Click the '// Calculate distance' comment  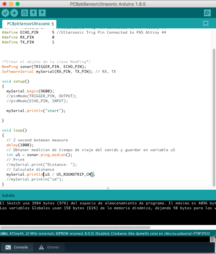coord(30,169)
